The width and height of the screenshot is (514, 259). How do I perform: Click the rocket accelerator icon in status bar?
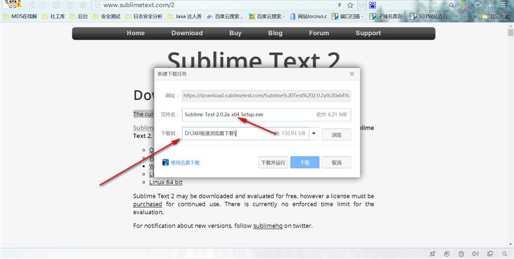point(433,254)
